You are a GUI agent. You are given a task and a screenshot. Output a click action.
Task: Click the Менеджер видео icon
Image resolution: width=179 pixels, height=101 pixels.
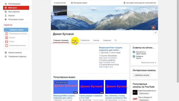(x=72, y=3)
